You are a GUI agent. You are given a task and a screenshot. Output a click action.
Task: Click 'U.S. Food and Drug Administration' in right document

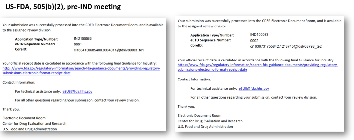(205, 127)
